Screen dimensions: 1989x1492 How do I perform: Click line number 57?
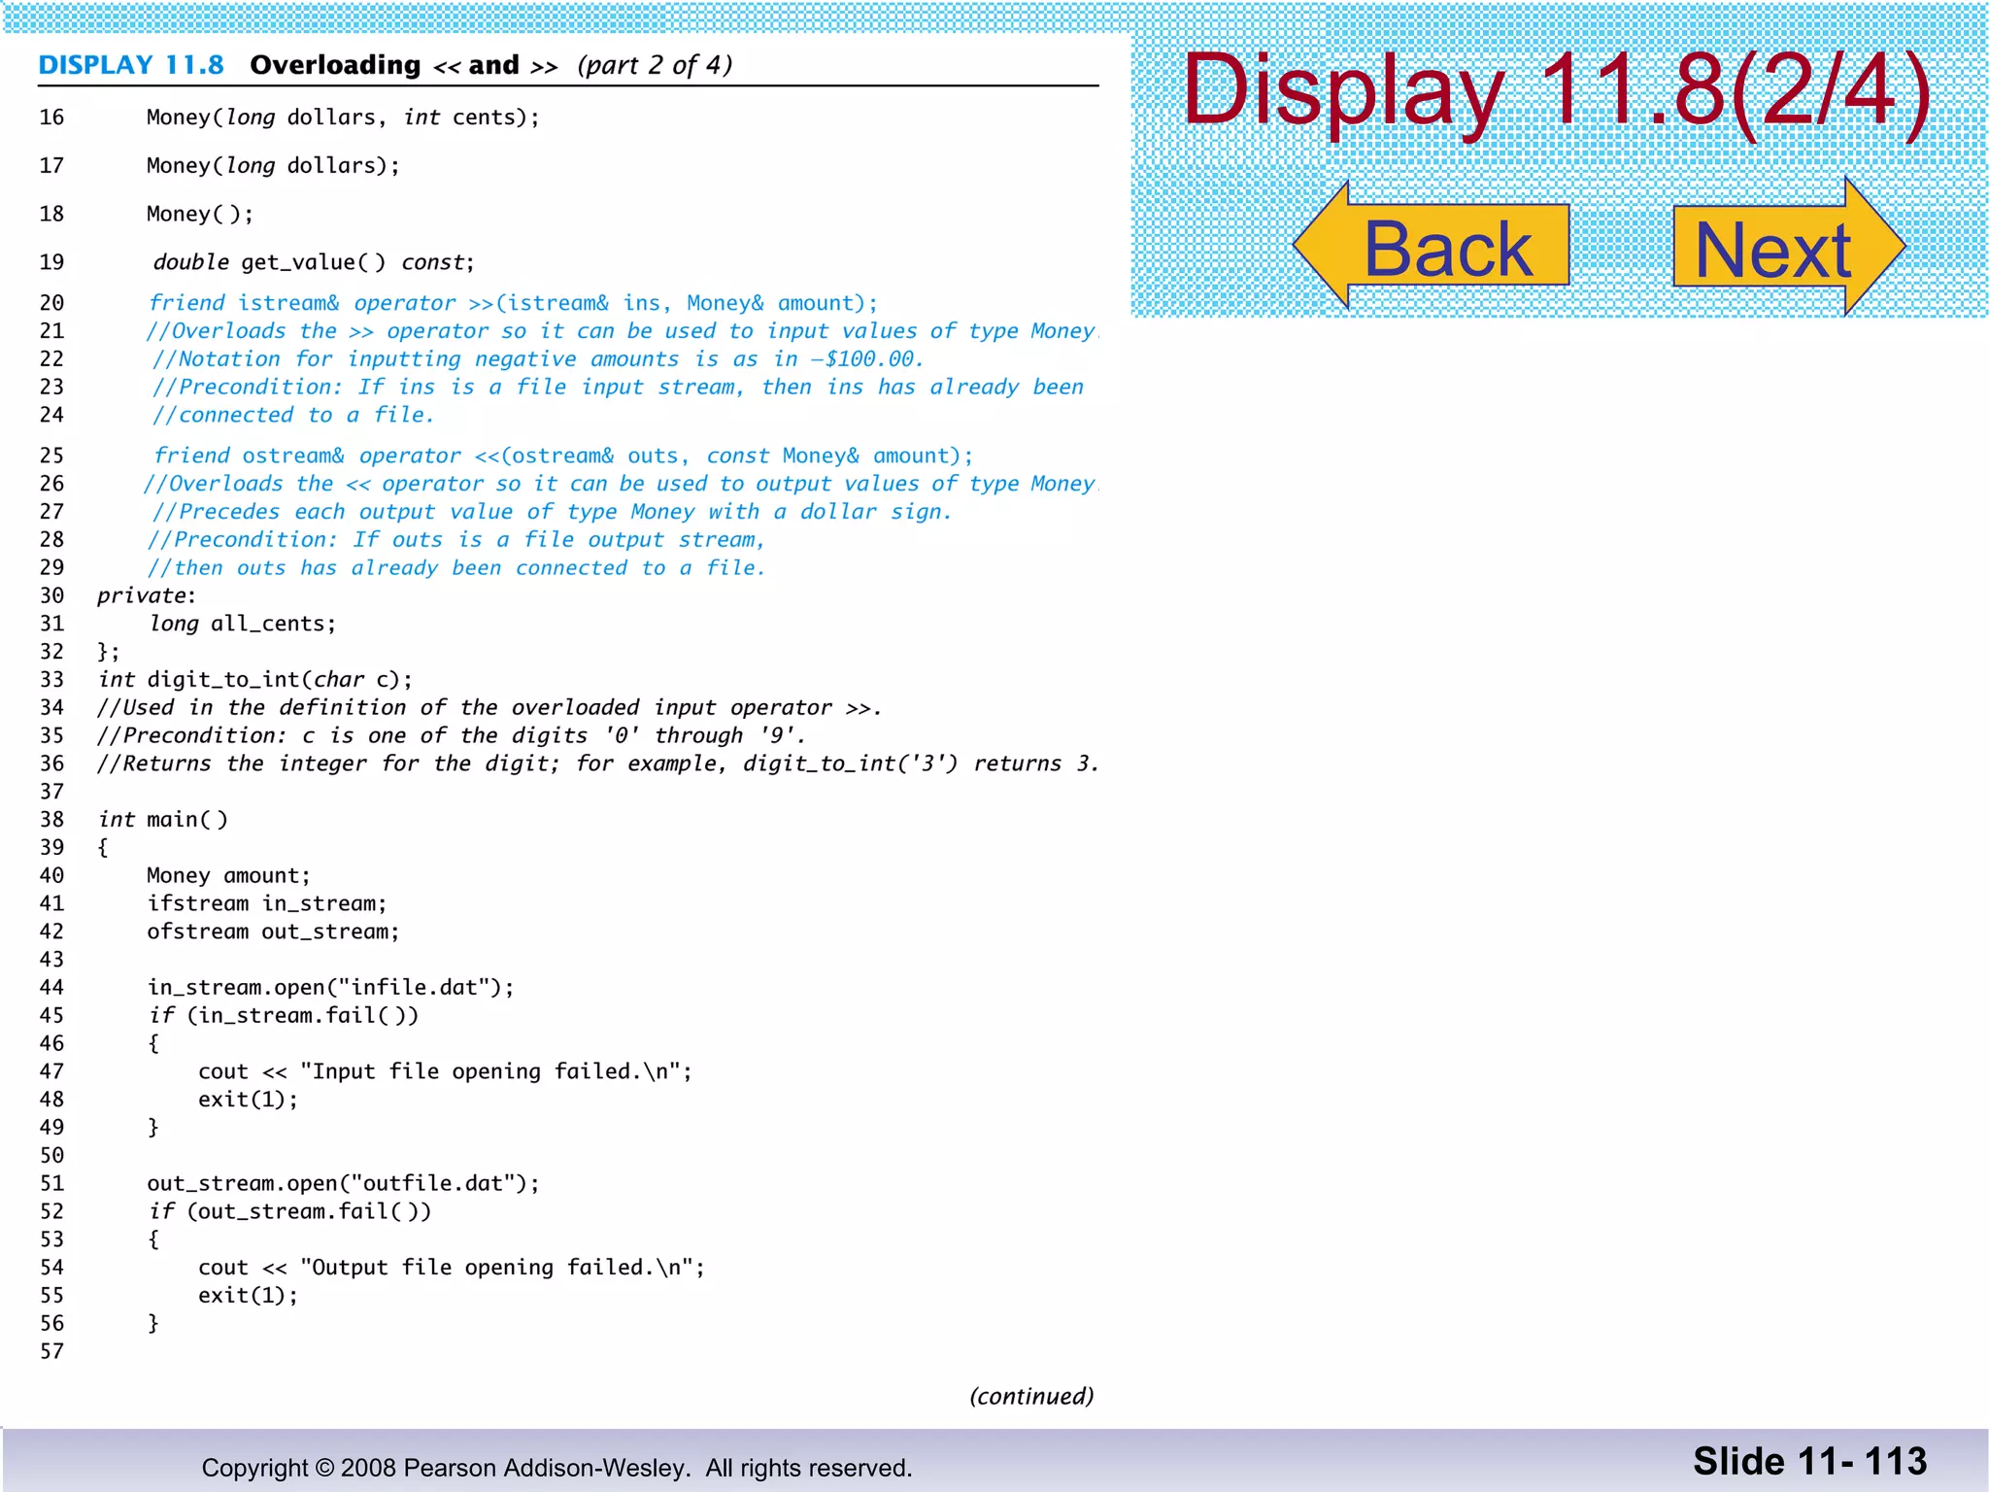(51, 1351)
